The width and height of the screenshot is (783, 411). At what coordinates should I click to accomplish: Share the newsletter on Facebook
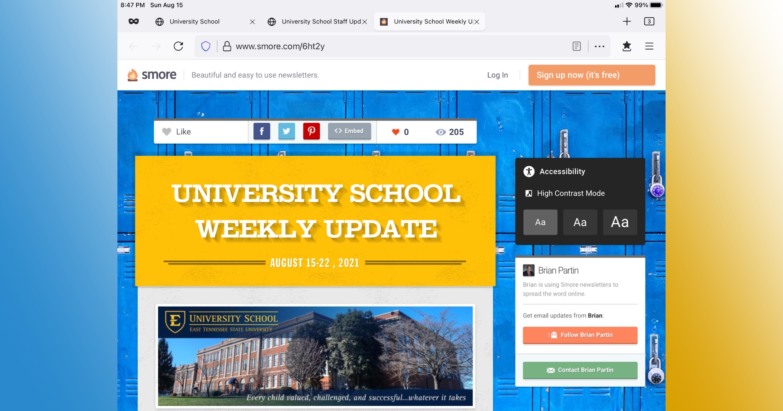(262, 131)
